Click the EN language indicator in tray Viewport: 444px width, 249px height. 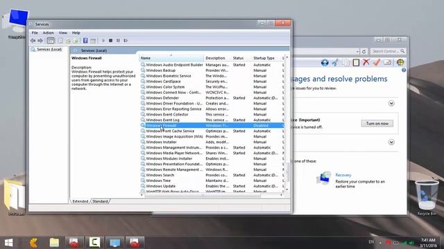pyautogui.click(x=371, y=242)
